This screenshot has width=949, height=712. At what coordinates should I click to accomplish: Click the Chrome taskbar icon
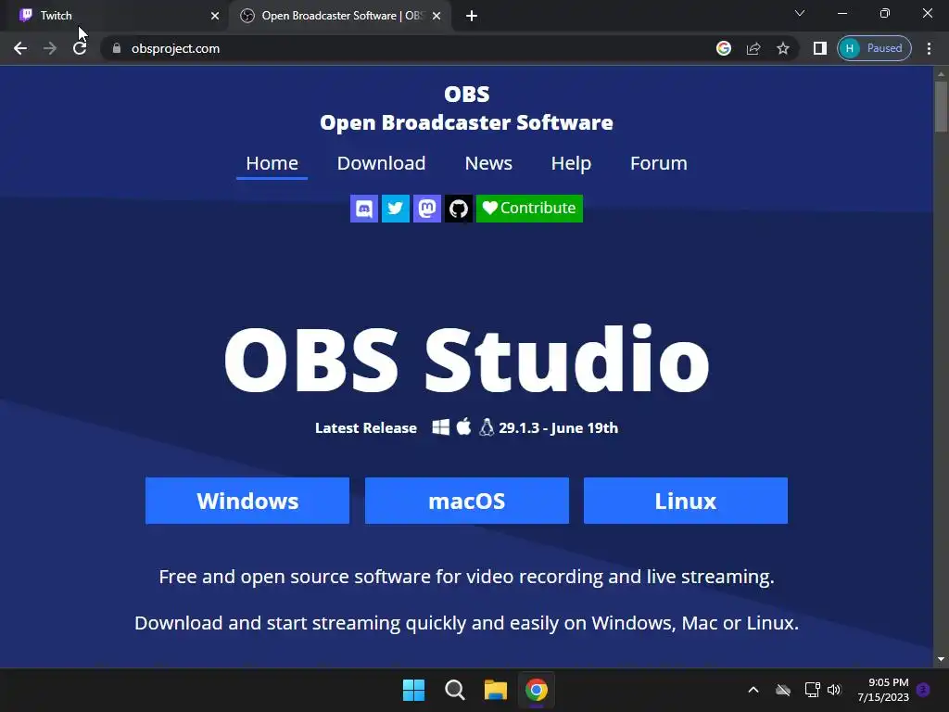[537, 690]
